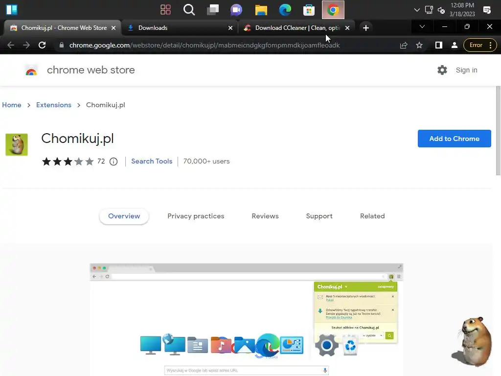Show hidden system tray icons

[417, 10]
